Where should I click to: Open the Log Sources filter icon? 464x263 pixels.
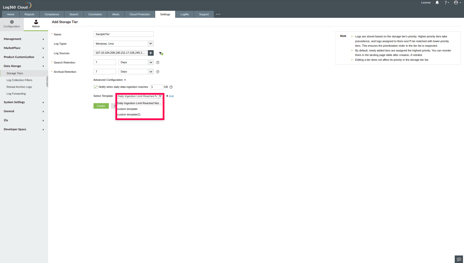pyautogui.click(x=161, y=53)
